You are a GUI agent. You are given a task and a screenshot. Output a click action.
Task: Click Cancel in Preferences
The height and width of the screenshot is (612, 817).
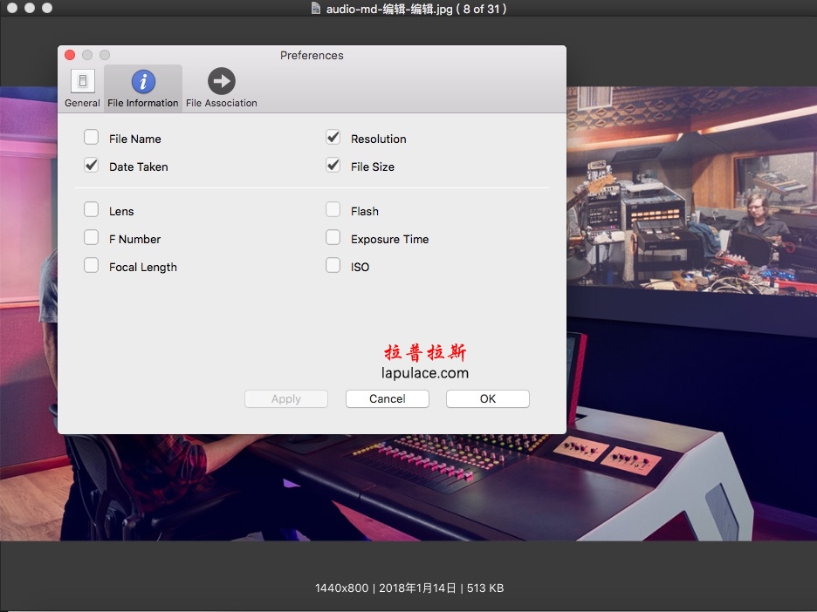pos(388,398)
